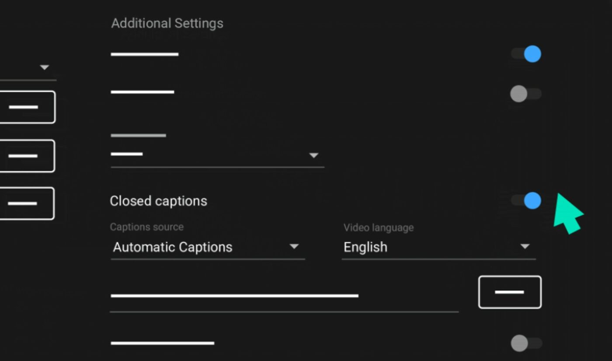612x361 pixels.
Task: Click the Additional Settings heading
Action: [167, 23]
